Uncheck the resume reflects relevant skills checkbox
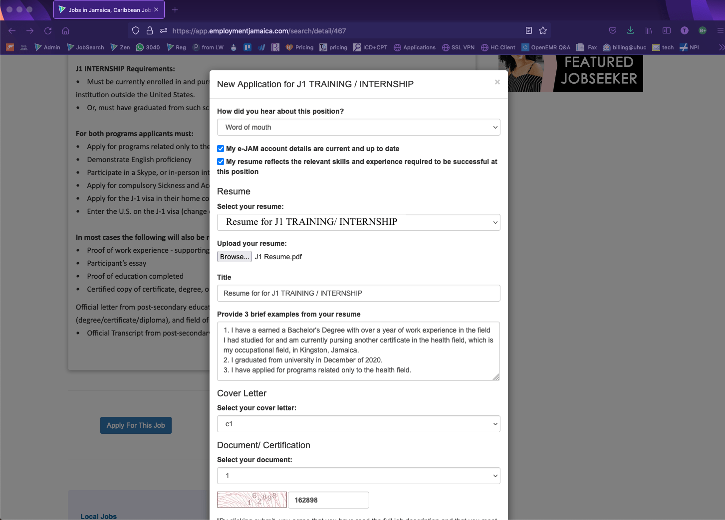725x520 pixels. (220, 162)
